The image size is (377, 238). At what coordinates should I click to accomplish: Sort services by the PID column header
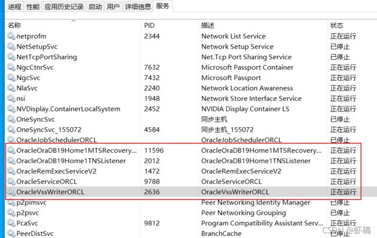[x=170, y=26]
